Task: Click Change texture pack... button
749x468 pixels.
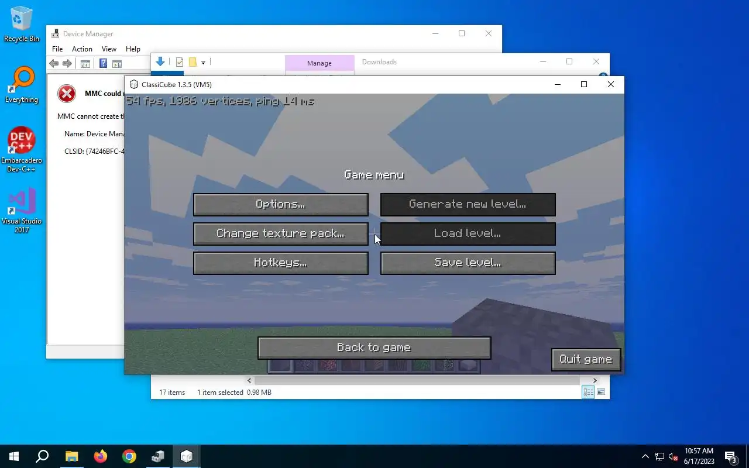Action: (281, 234)
